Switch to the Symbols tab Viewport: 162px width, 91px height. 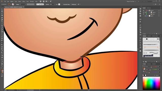(149, 36)
